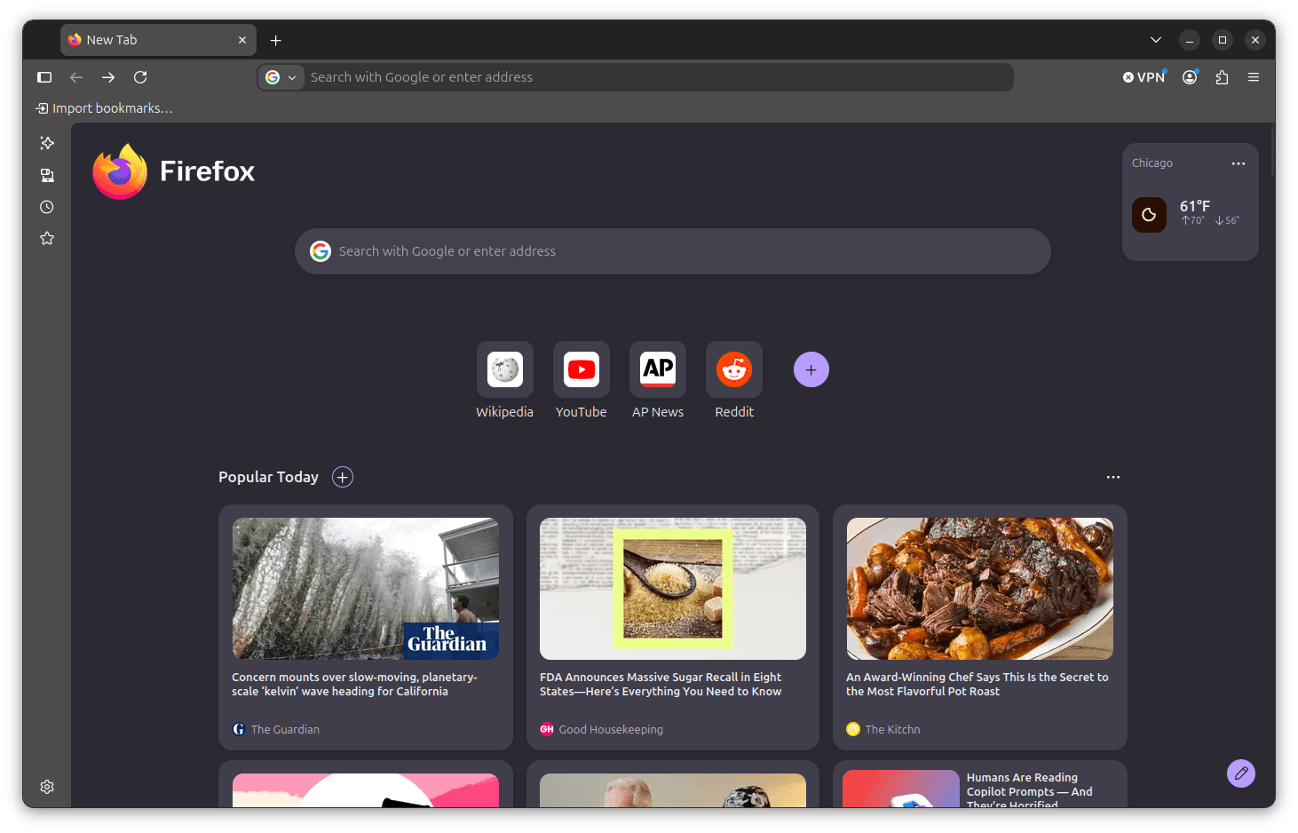Viewport: 1298px width, 833px height.
Task: Open the History sidebar clock icon
Action: point(47,207)
